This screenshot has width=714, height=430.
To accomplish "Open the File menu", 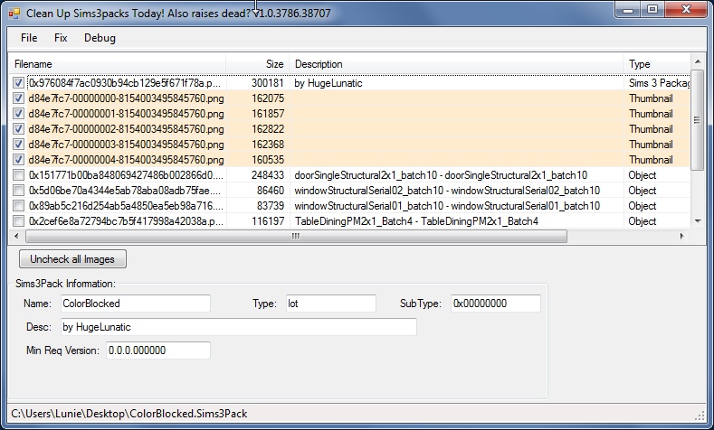I will tap(29, 38).
